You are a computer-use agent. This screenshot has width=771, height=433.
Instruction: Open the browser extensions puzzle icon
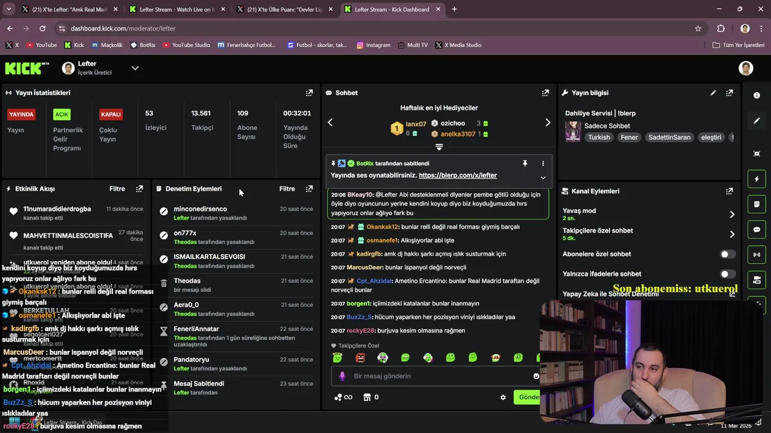click(x=721, y=28)
